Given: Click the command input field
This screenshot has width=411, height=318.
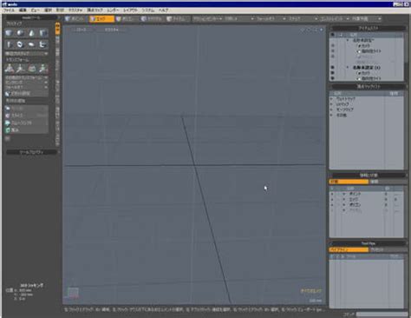Looking at the screenshot, I should click(x=382, y=315).
